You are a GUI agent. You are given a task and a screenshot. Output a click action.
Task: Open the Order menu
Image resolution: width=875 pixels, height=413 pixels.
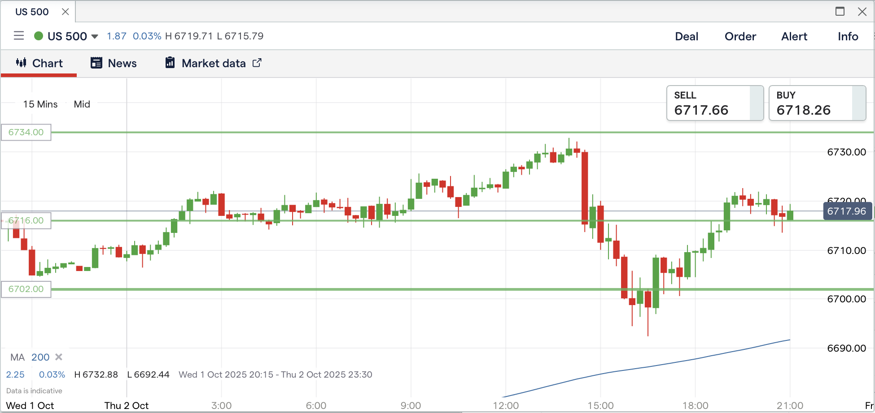pos(740,36)
